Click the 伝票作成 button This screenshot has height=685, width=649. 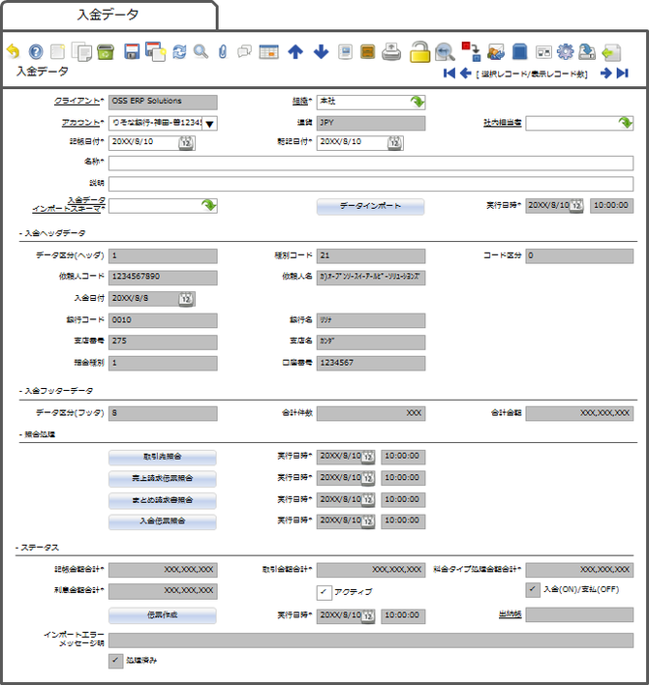(x=163, y=615)
